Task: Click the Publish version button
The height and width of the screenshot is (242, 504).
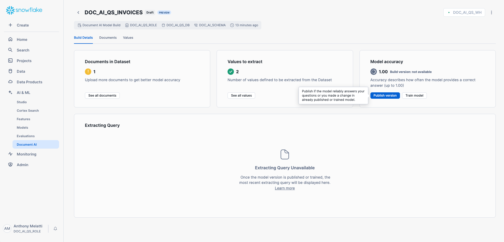Action: coord(385,96)
